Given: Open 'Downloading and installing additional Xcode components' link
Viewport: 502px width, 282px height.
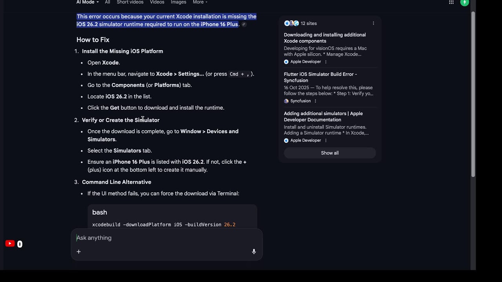Looking at the screenshot, I should [325, 38].
